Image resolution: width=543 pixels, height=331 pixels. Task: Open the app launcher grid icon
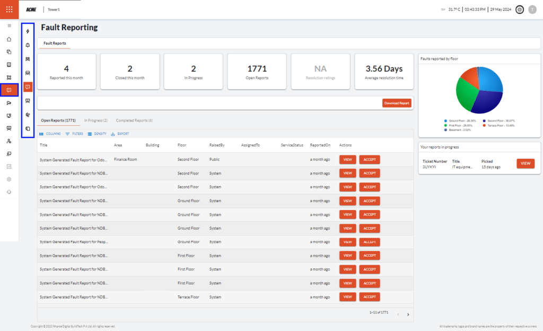point(9,10)
